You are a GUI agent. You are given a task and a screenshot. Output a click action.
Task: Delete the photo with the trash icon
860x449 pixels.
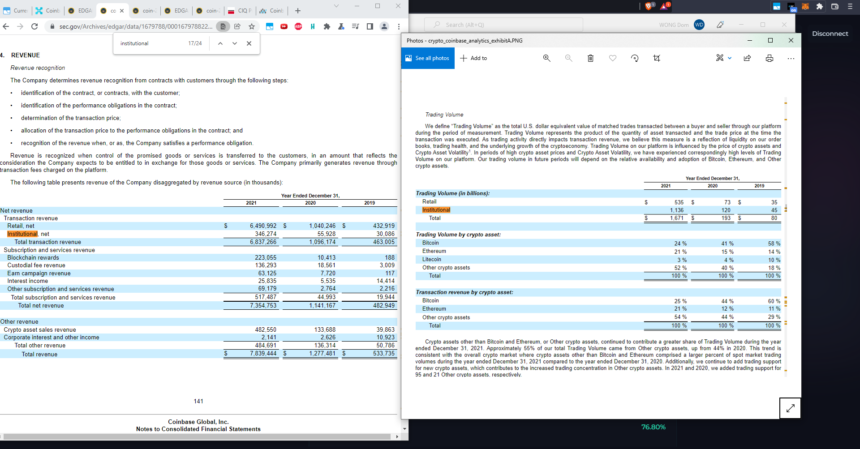(590, 58)
